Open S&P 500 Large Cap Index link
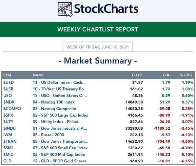Screen dimensions: 196x166 coord(61,115)
